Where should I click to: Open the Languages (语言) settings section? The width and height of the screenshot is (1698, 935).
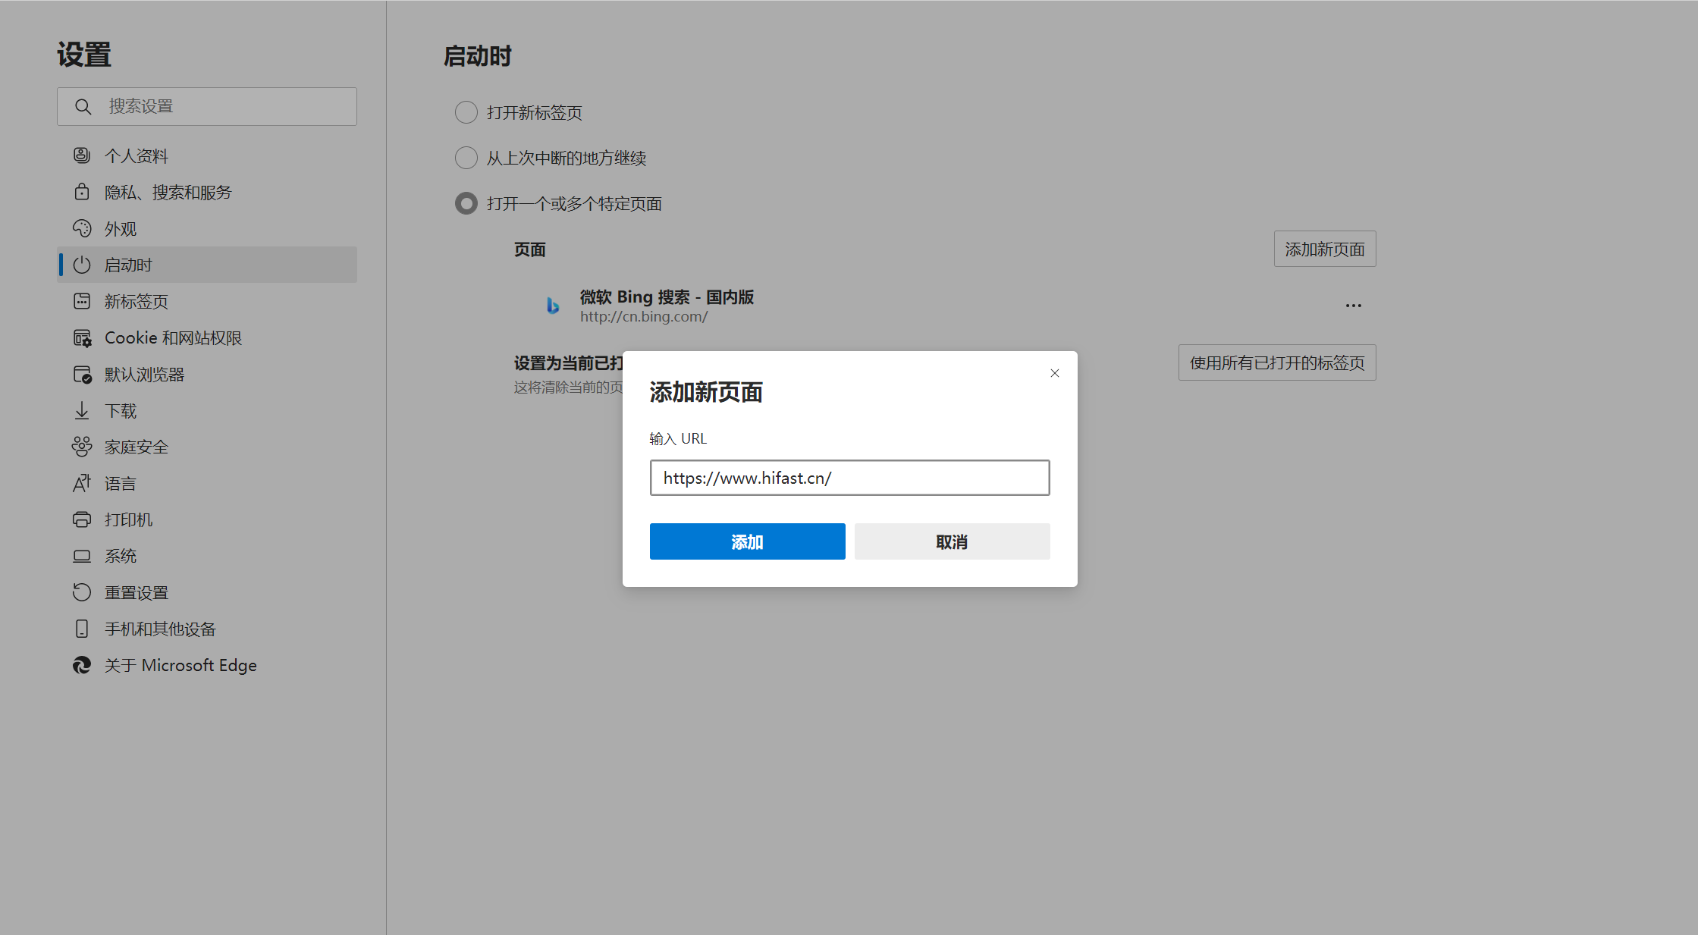121,483
